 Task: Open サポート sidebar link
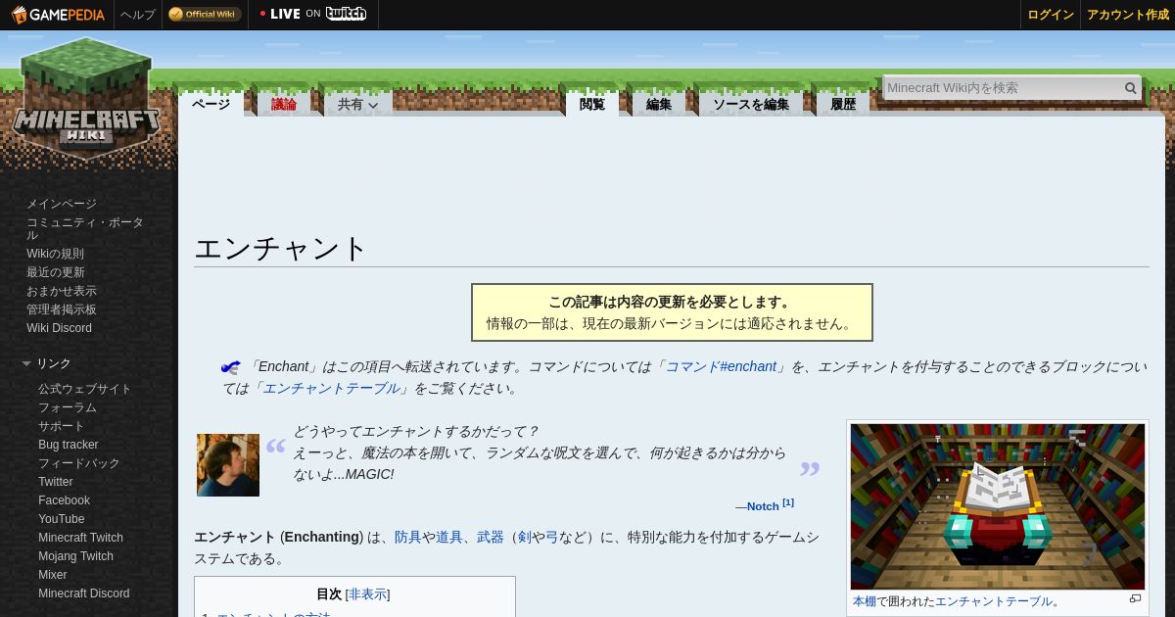click(62, 426)
